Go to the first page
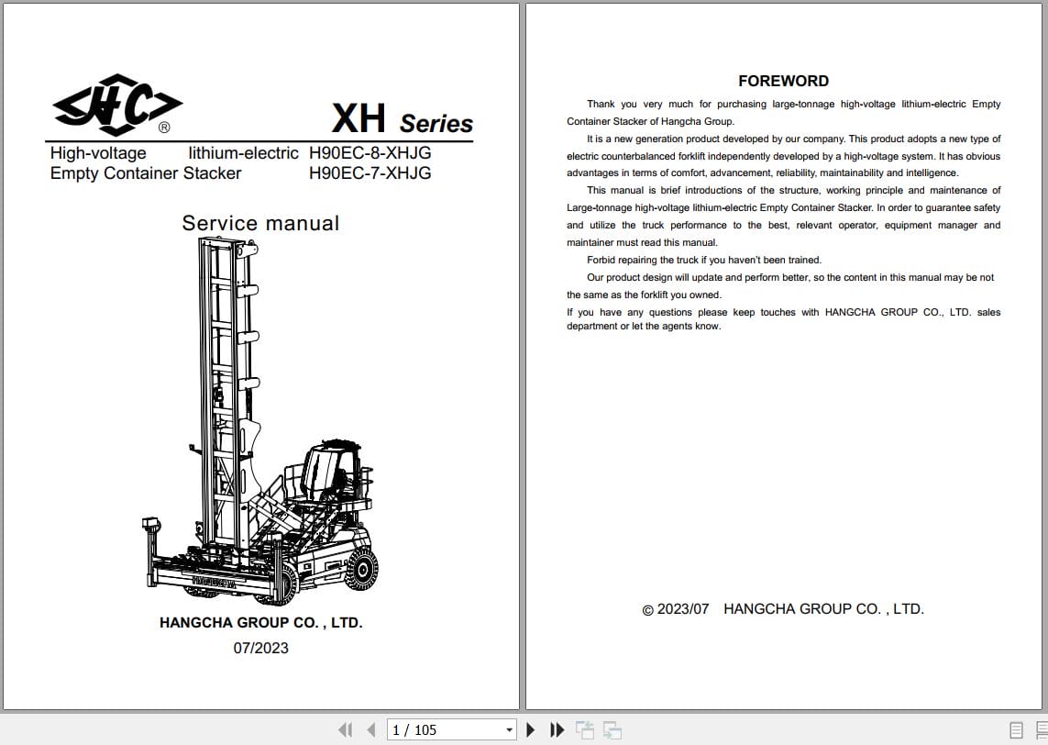1048x745 pixels. [x=345, y=729]
